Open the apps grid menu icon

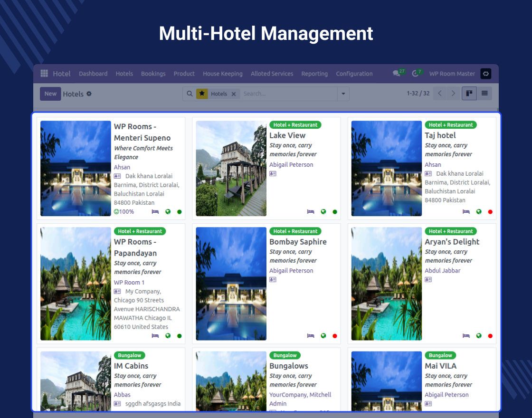tap(44, 74)
